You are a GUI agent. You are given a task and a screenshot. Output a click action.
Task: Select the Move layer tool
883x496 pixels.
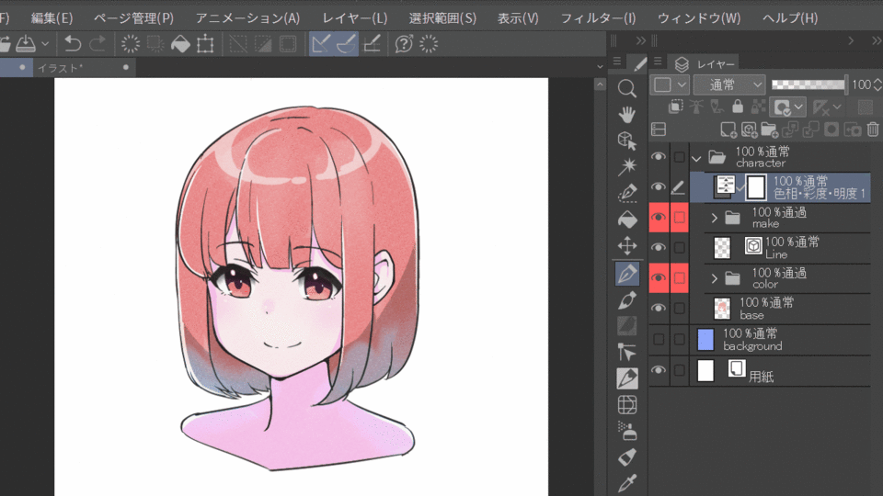(626, 246)
